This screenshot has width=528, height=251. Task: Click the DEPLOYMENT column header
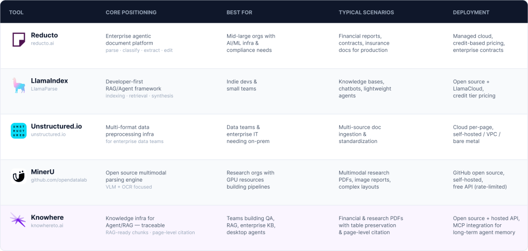pyautogui.click(x=471, y=12)
